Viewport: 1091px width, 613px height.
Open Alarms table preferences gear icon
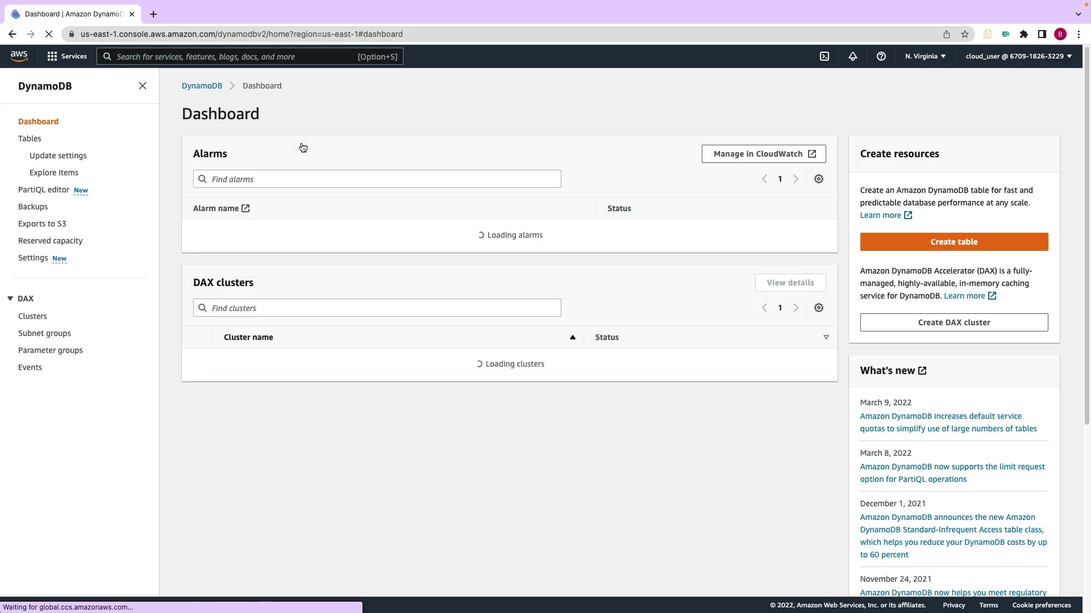pos(819,179)
